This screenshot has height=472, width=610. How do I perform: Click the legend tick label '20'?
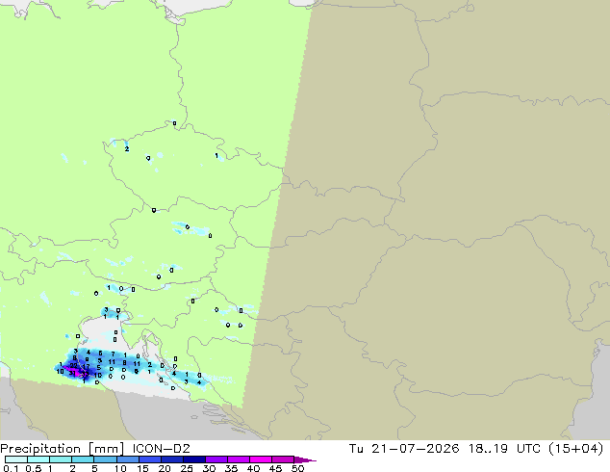(165, 468)
